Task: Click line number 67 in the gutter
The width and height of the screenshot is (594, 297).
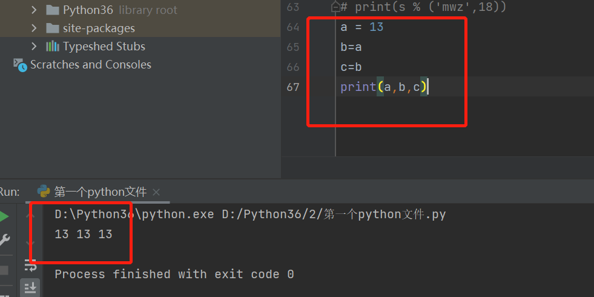Action: click(x=293, y=87)
